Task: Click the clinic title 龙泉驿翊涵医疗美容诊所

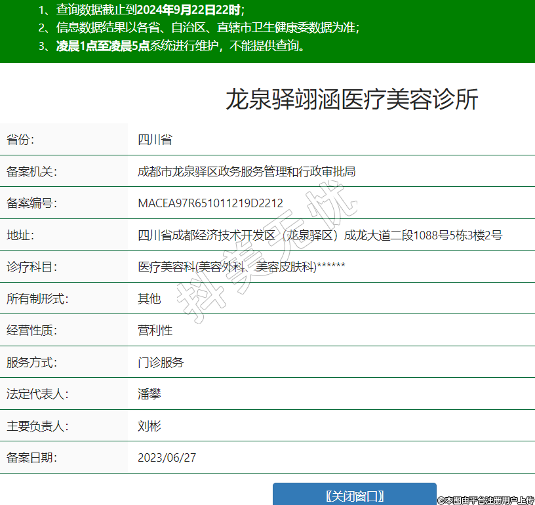Action: tap(352, 100)
